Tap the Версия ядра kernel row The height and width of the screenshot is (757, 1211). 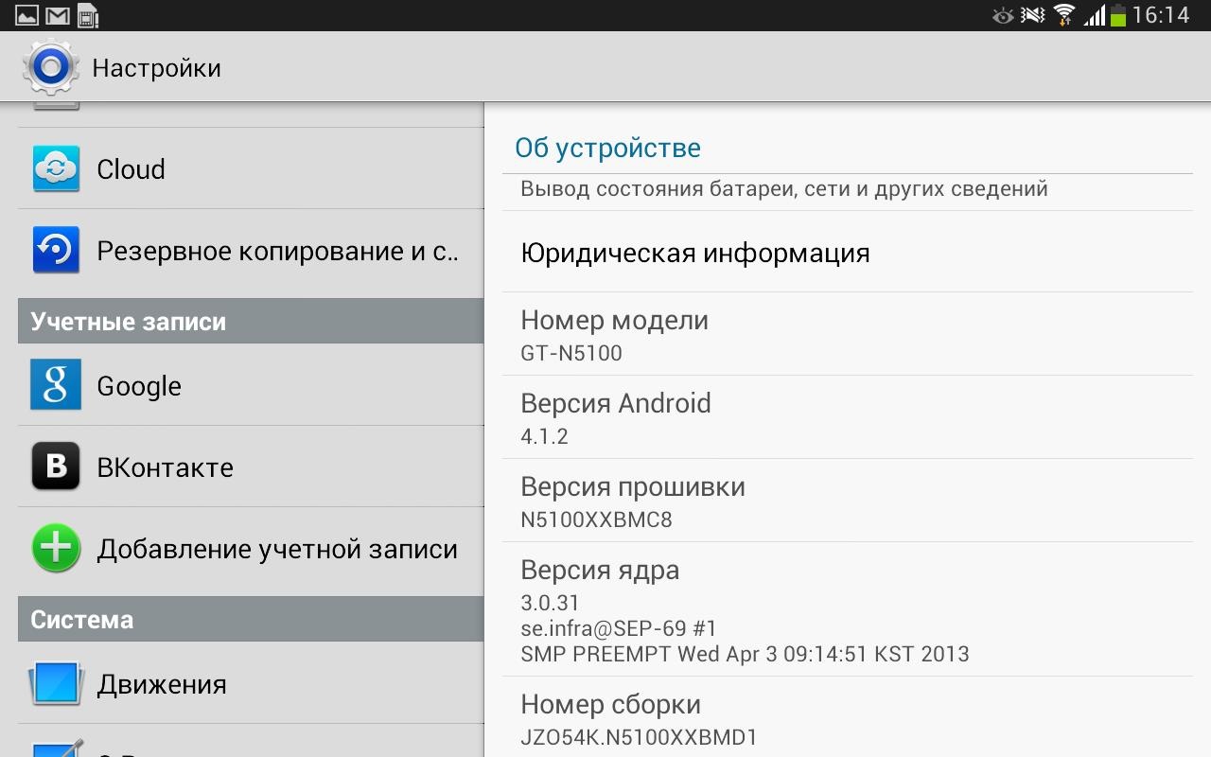pos(847,610)
